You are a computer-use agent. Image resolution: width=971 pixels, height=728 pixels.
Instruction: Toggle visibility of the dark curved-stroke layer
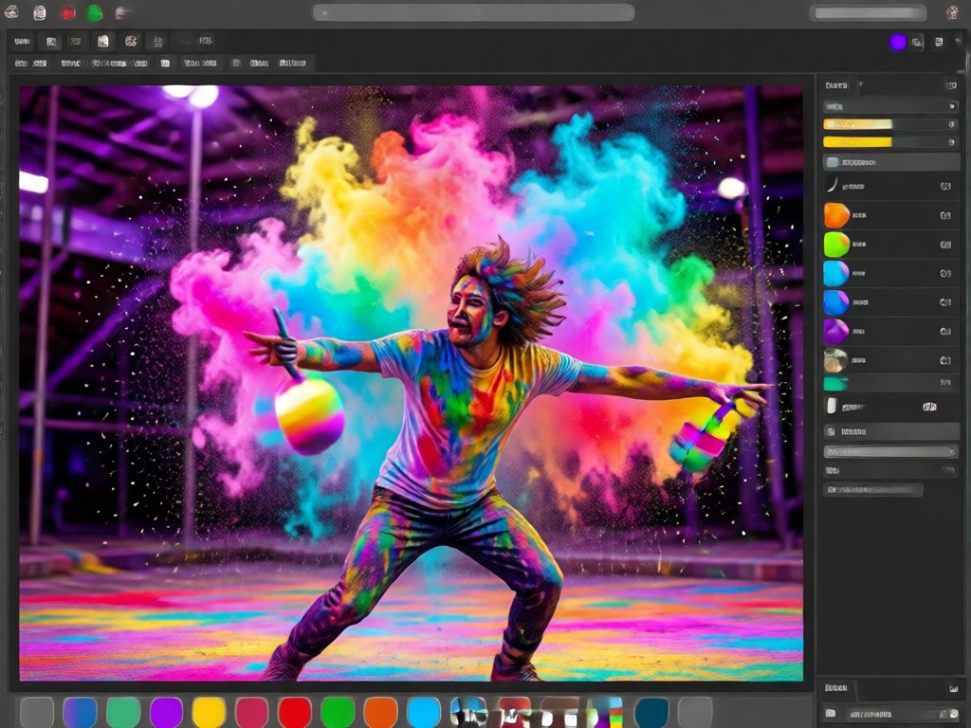click(x=945, y=187)
